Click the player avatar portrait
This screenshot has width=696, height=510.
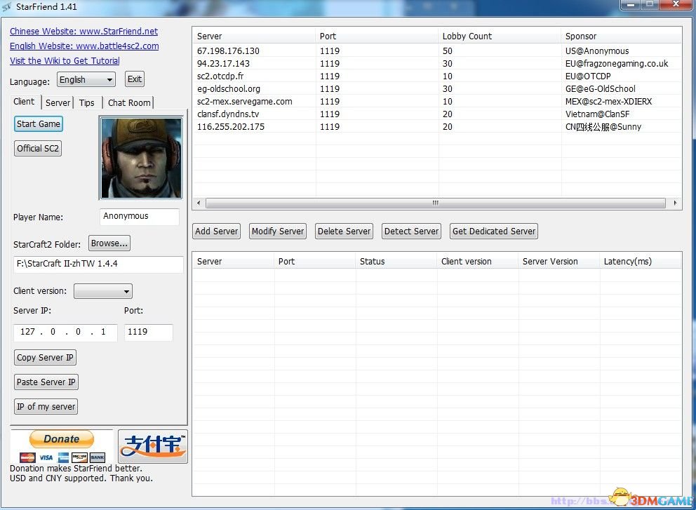pos(141,158)
